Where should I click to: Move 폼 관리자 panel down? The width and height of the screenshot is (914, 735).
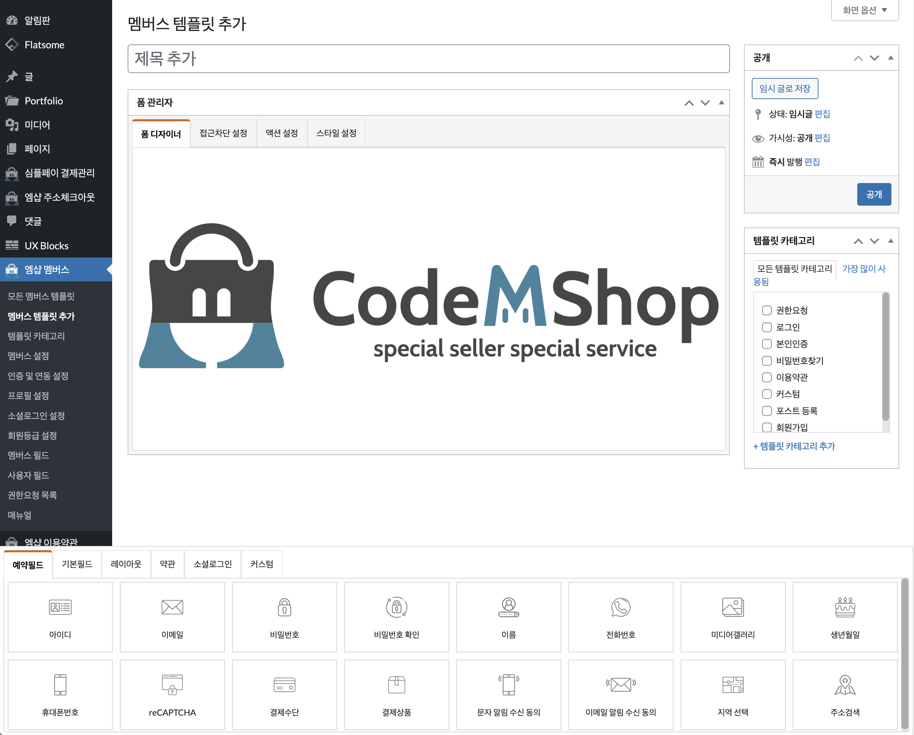tap(705, 103)
